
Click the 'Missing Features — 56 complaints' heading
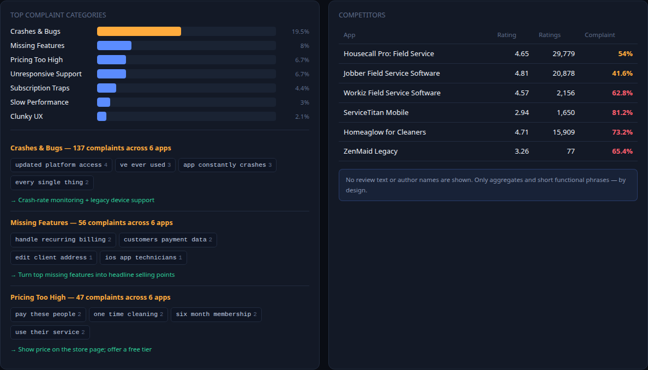[x=91, y=222]
